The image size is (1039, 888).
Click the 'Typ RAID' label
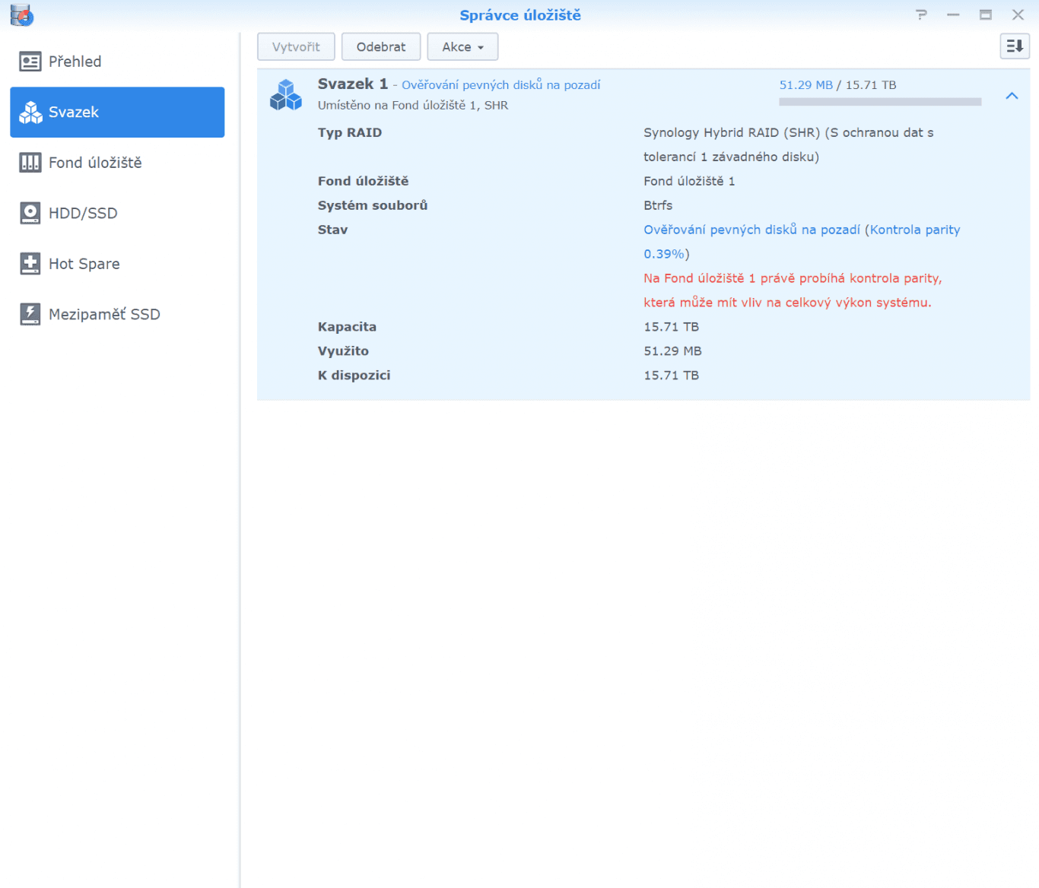pyautogui.click(x=350, y=132)
